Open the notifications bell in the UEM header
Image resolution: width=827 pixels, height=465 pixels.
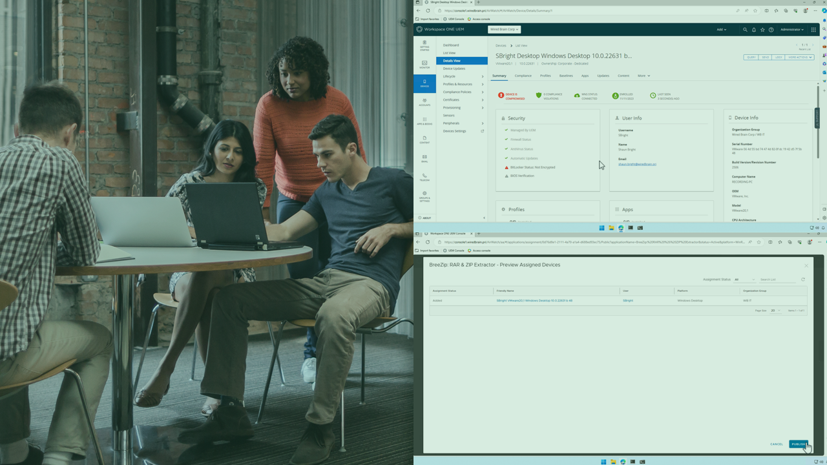(x=753, y=30)
